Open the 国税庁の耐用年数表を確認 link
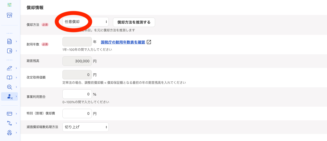This screenshot has width=327, height=141. coord(123,42)
